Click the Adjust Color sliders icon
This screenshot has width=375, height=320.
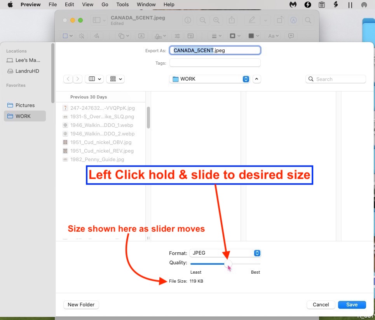pyautogui.click(x=177, y=36)
